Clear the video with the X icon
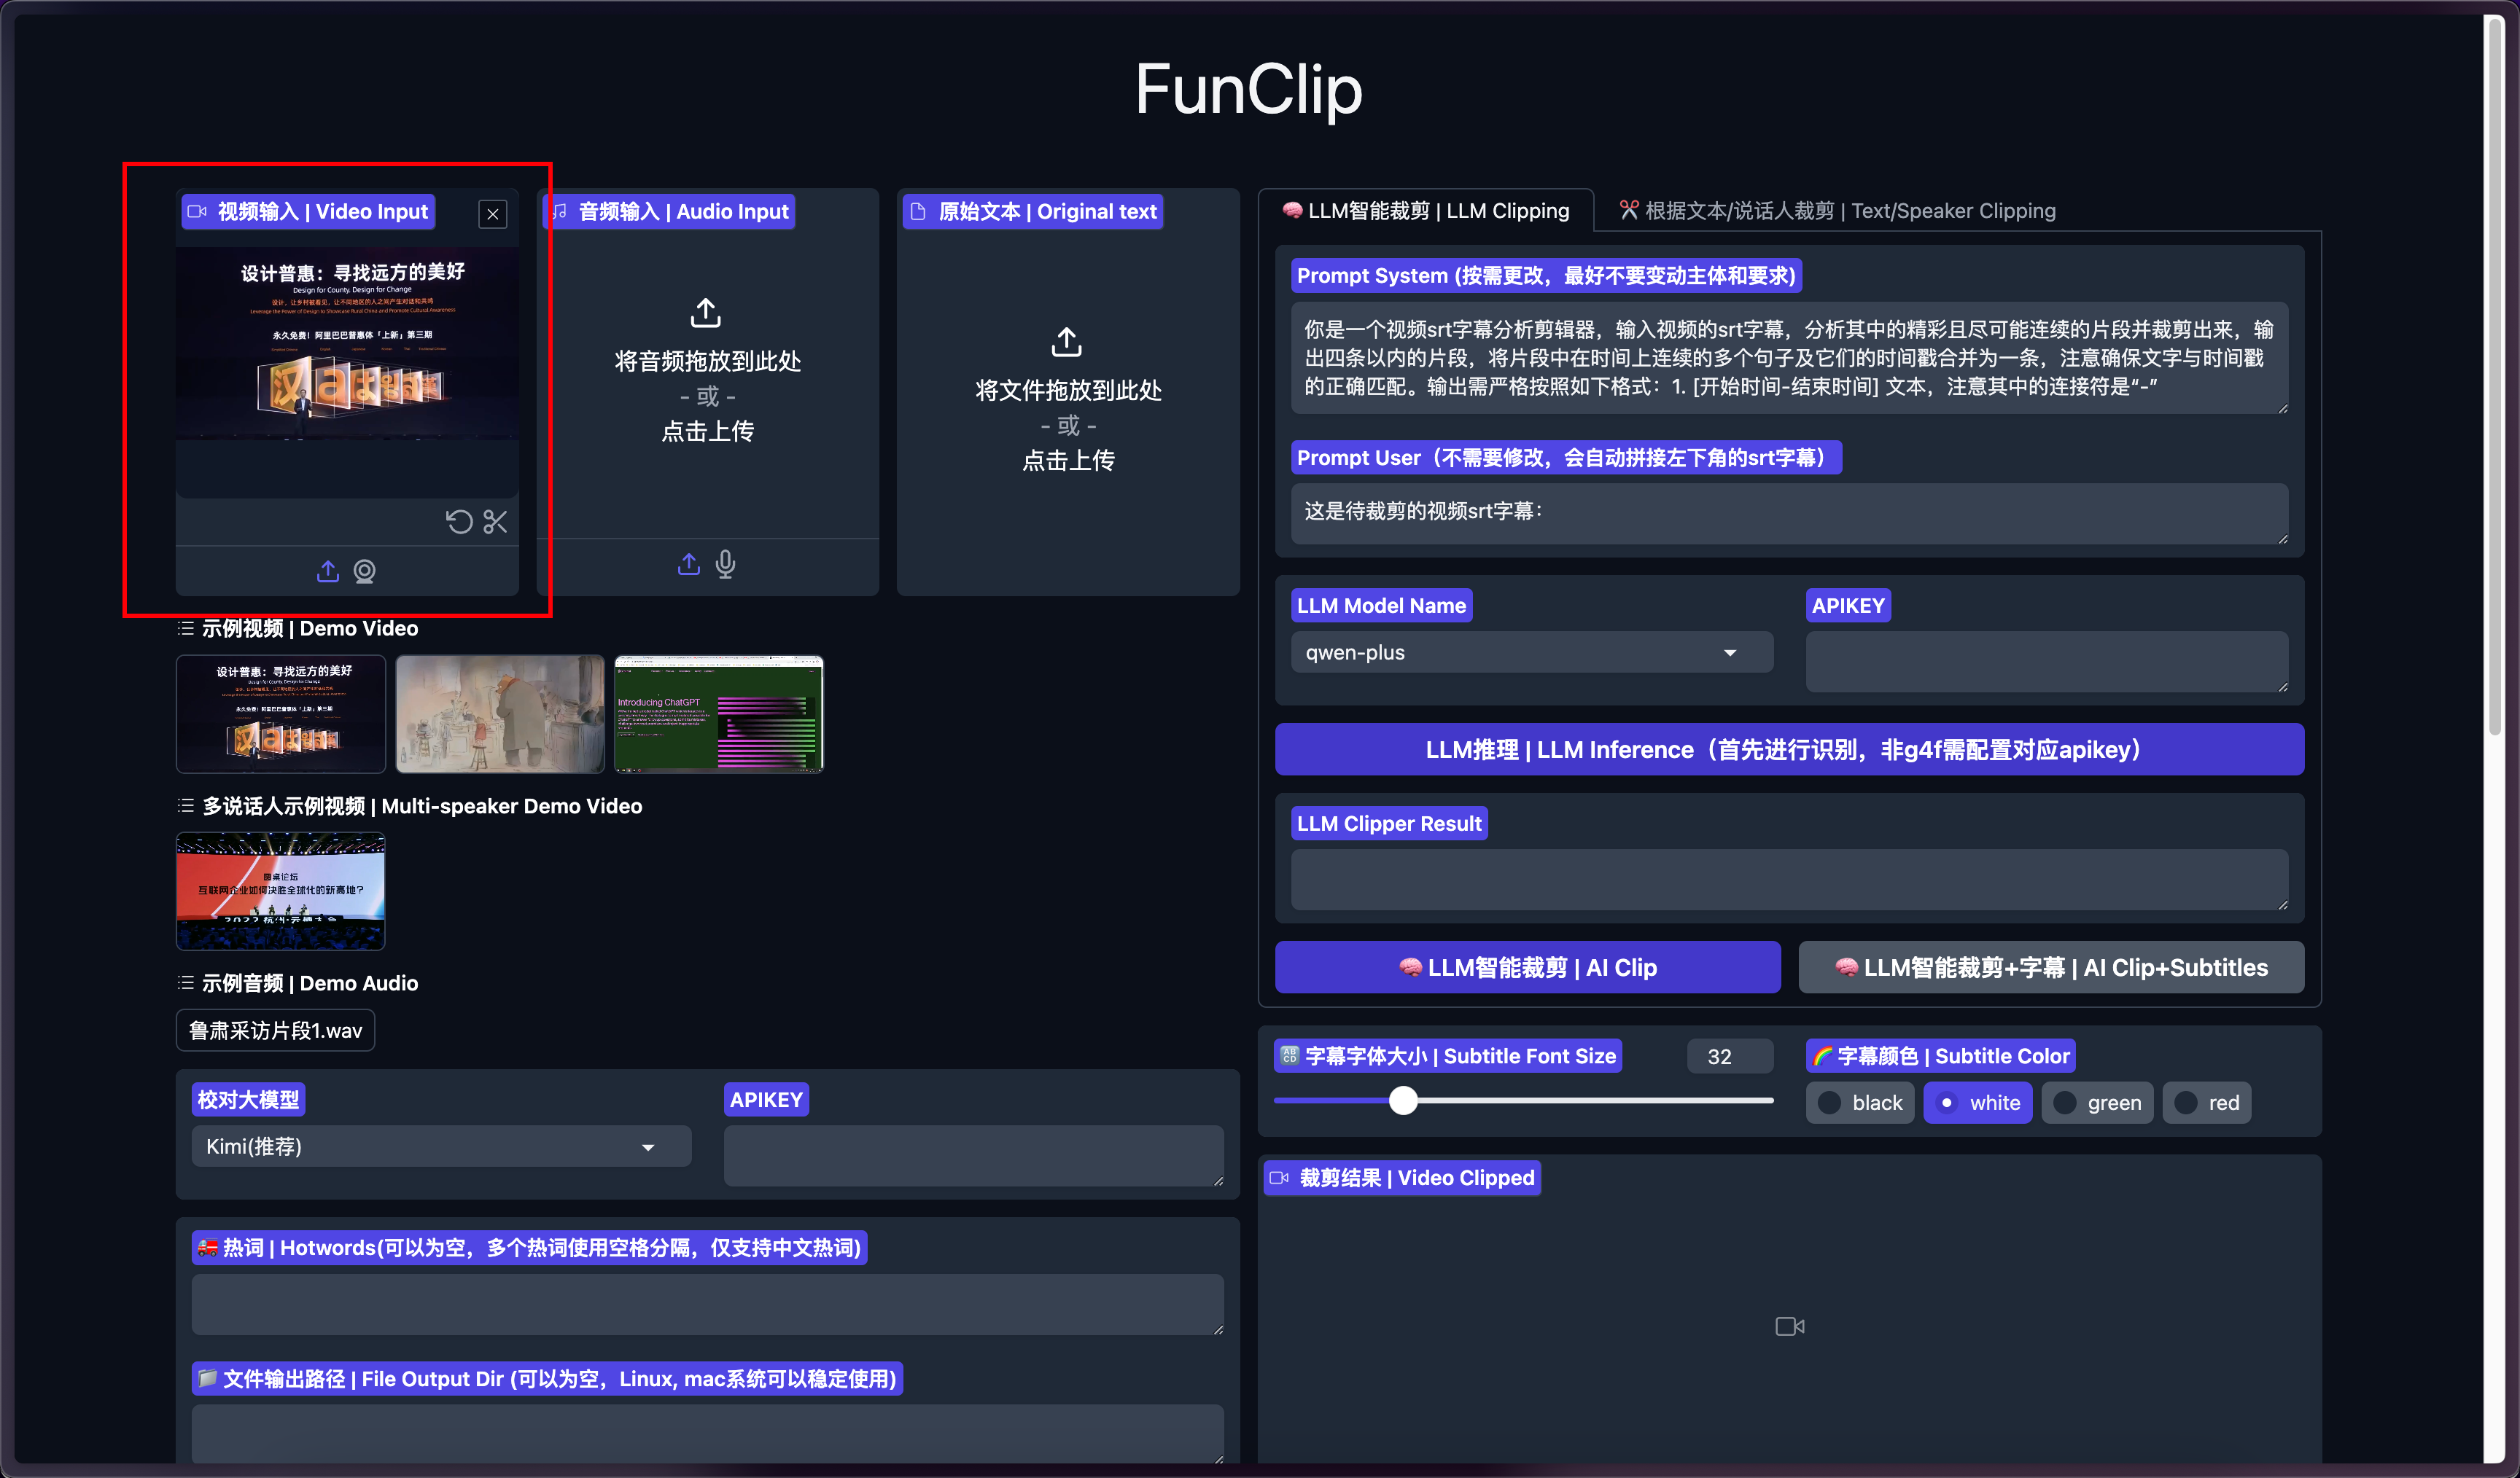The width and height of the screenshot is (2520, 1478). 493,214
